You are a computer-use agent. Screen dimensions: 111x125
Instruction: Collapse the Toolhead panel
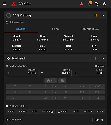pos(103,58)
